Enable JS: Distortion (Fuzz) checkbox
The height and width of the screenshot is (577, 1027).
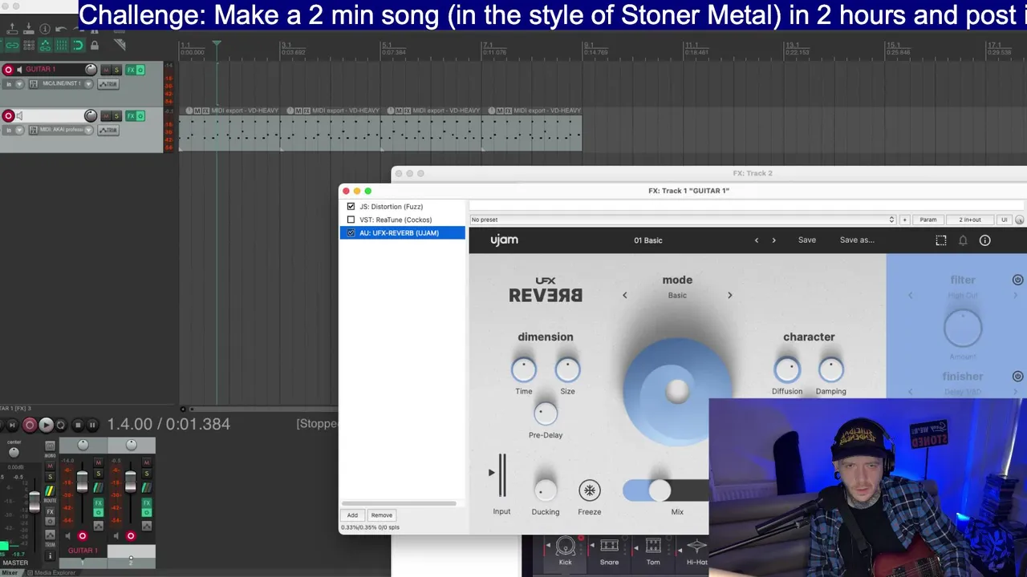(351, 206)
